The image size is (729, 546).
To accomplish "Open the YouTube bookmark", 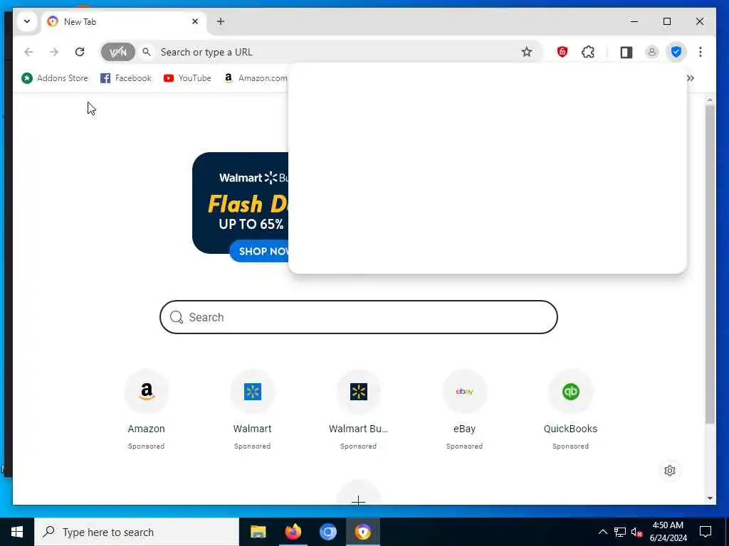I will pos(187,78).
